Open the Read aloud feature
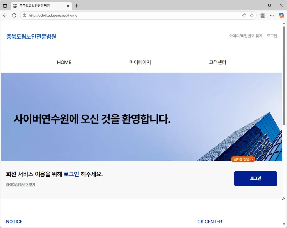Viewport: 287px width, 228px height. (x=244, y=15)
